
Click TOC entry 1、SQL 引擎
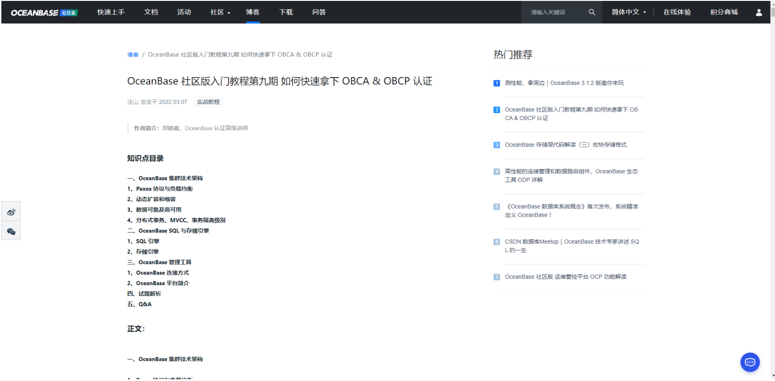[143, 241]
